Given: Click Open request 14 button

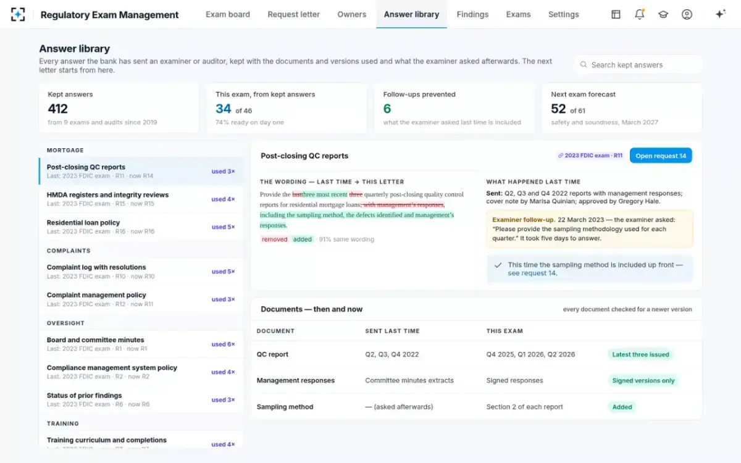Looking at the screenshot, I should [661, 156].
